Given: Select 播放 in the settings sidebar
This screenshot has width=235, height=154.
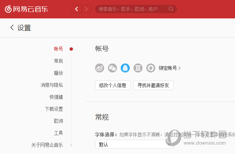Looking at the screenshot, I should (x=58, y=73).
